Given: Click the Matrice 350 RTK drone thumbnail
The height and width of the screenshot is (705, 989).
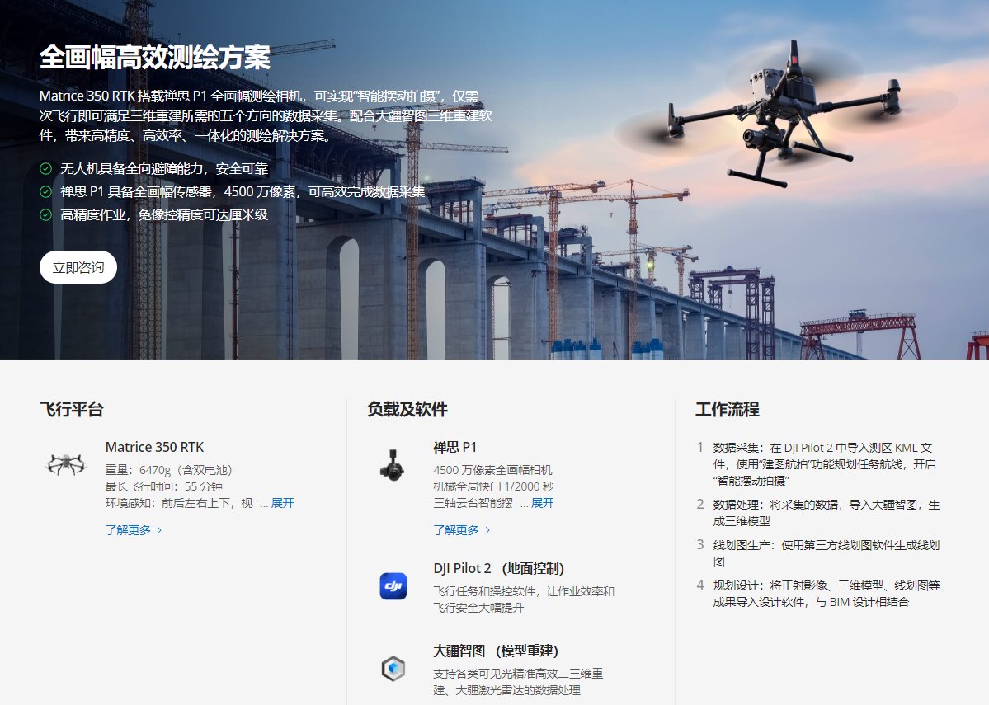Looking at the screenshot, I should 65,463.
